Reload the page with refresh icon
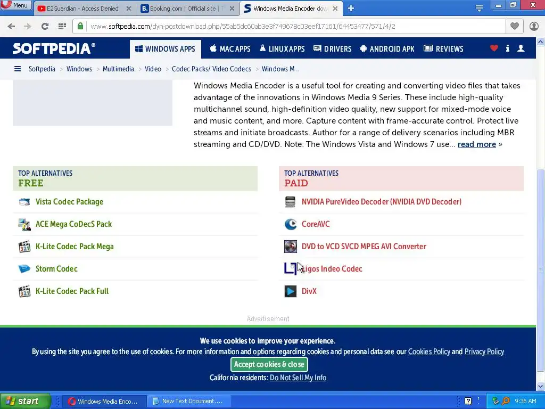This screenshot has width=545, height=409. (x=45, y=27)
